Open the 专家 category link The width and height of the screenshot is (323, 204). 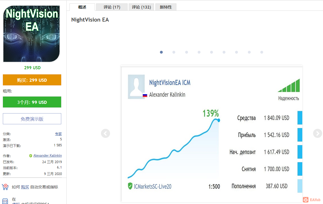pos(58,134)
